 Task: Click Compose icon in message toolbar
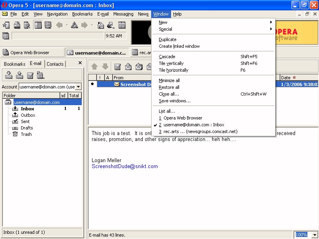coord(117,67)
